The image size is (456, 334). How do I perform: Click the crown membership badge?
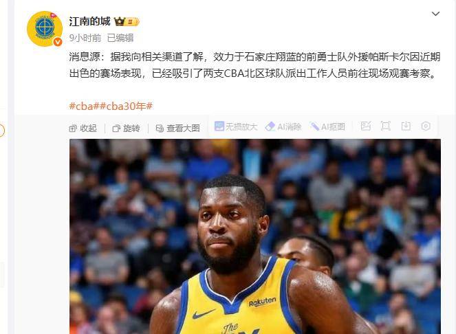tap(127, 21)
